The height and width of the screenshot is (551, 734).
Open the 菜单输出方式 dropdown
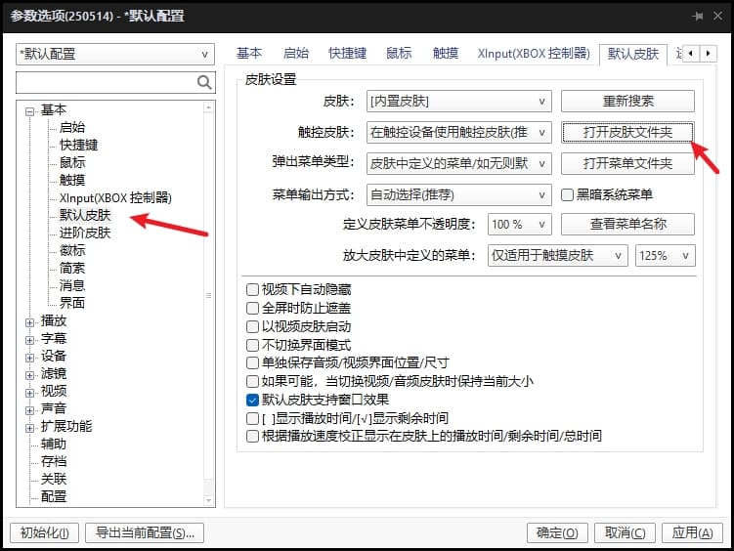point(458,194)
